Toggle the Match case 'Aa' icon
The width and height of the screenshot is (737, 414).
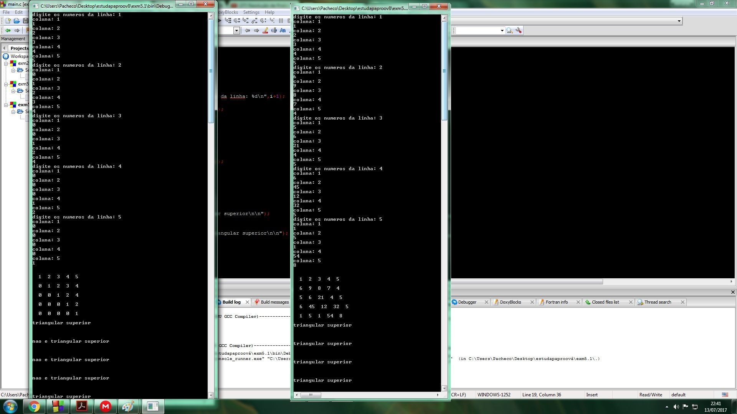coord(283,30)
